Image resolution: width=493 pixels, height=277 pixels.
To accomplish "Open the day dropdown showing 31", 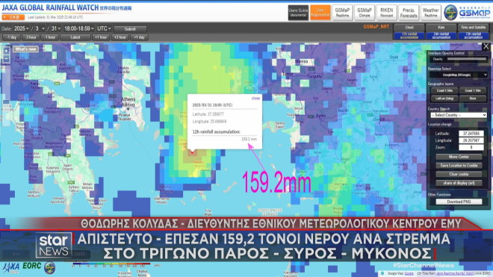I will coord(56,28).
